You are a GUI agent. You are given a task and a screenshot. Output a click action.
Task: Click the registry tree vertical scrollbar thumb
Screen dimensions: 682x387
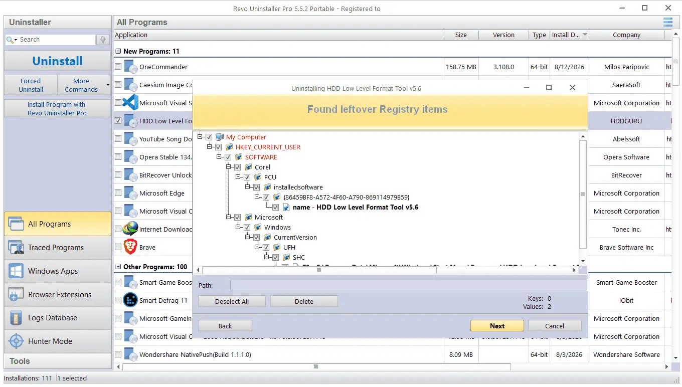click(583, 195)
